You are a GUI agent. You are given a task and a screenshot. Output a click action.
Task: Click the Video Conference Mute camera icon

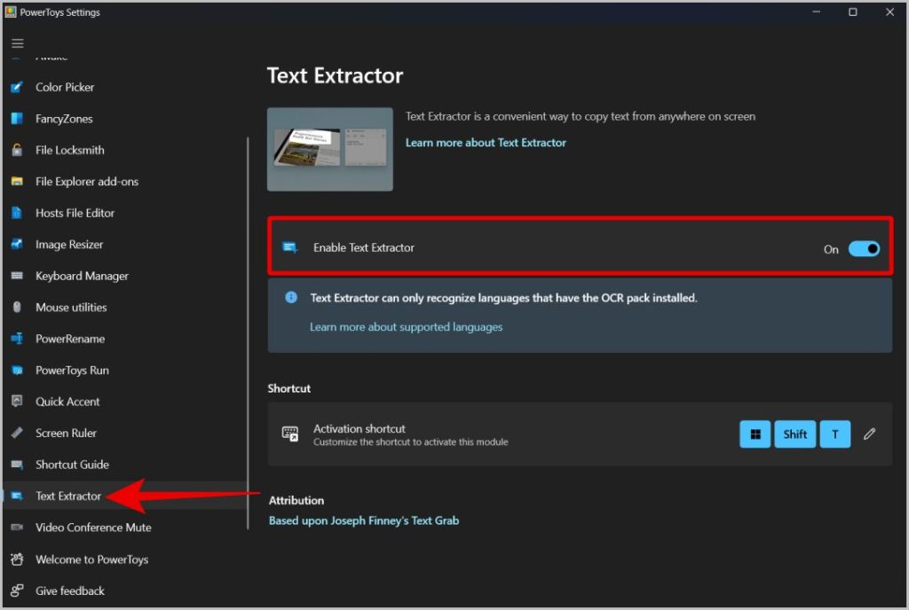[x=17, y=528]
